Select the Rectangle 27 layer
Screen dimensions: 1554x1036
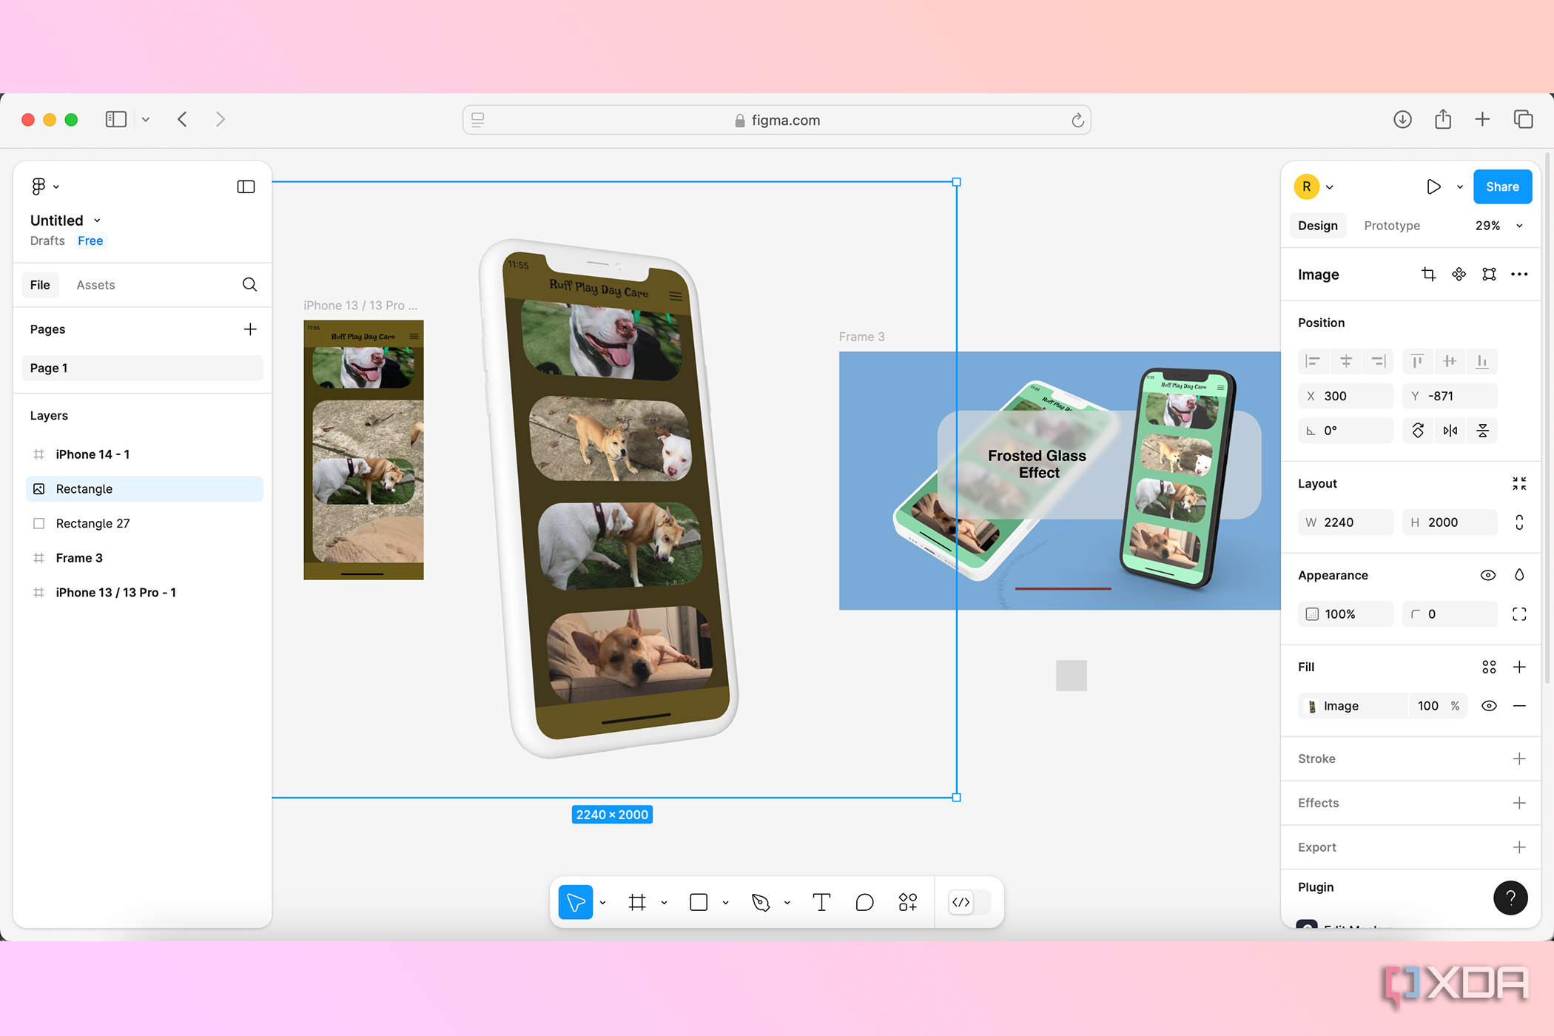(144, 523)
